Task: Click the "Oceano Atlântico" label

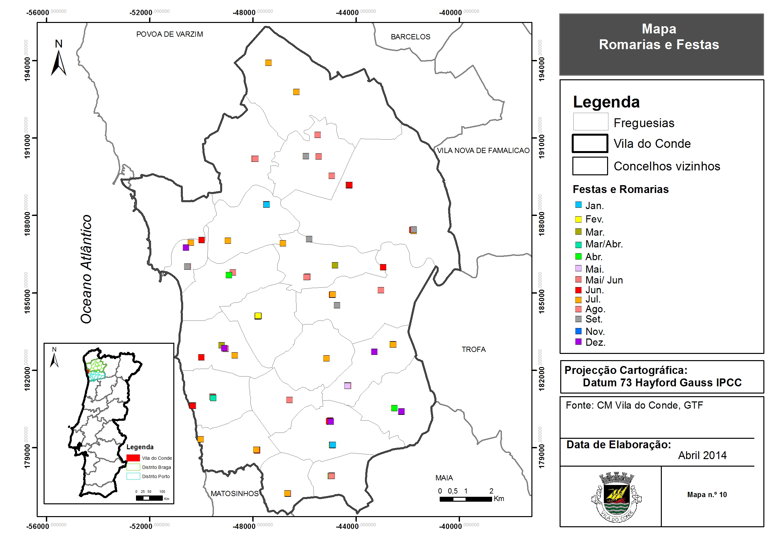Action: click(86, 269)
